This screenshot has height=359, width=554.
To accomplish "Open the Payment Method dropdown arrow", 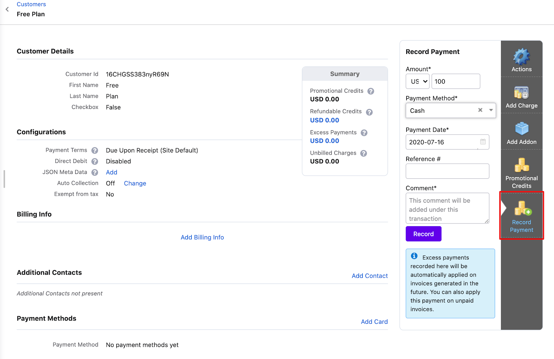I will pos(491,110).
